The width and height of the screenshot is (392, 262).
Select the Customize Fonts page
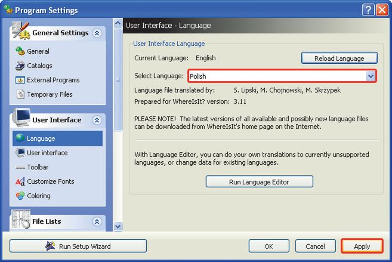(x=51, y=181)
